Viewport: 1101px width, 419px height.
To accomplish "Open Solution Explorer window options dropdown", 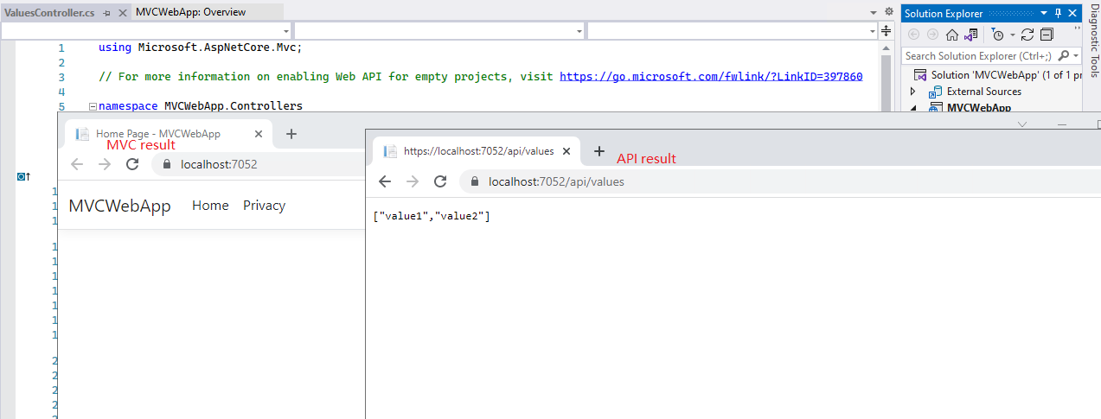I will pyautogui.click(x=1045, y=13).
